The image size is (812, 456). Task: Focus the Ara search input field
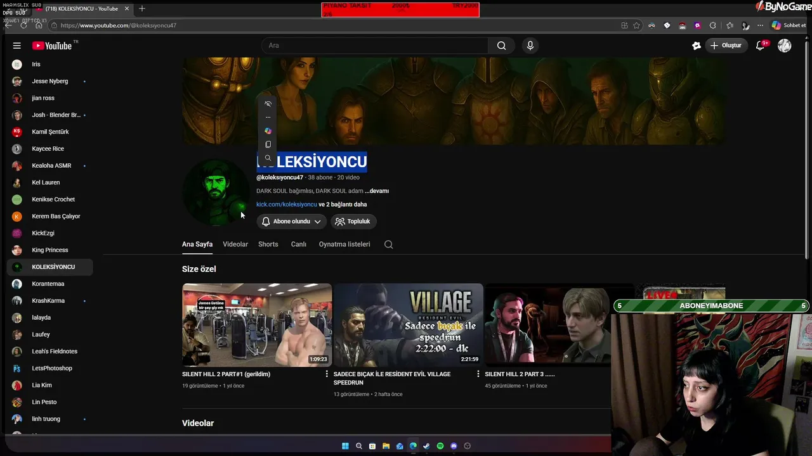tap(374, 46)
